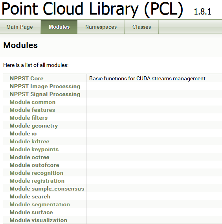The height and width of the screenshot is (224, 222).
Task: Open the Classes tab
Action: tap(141, 27)
